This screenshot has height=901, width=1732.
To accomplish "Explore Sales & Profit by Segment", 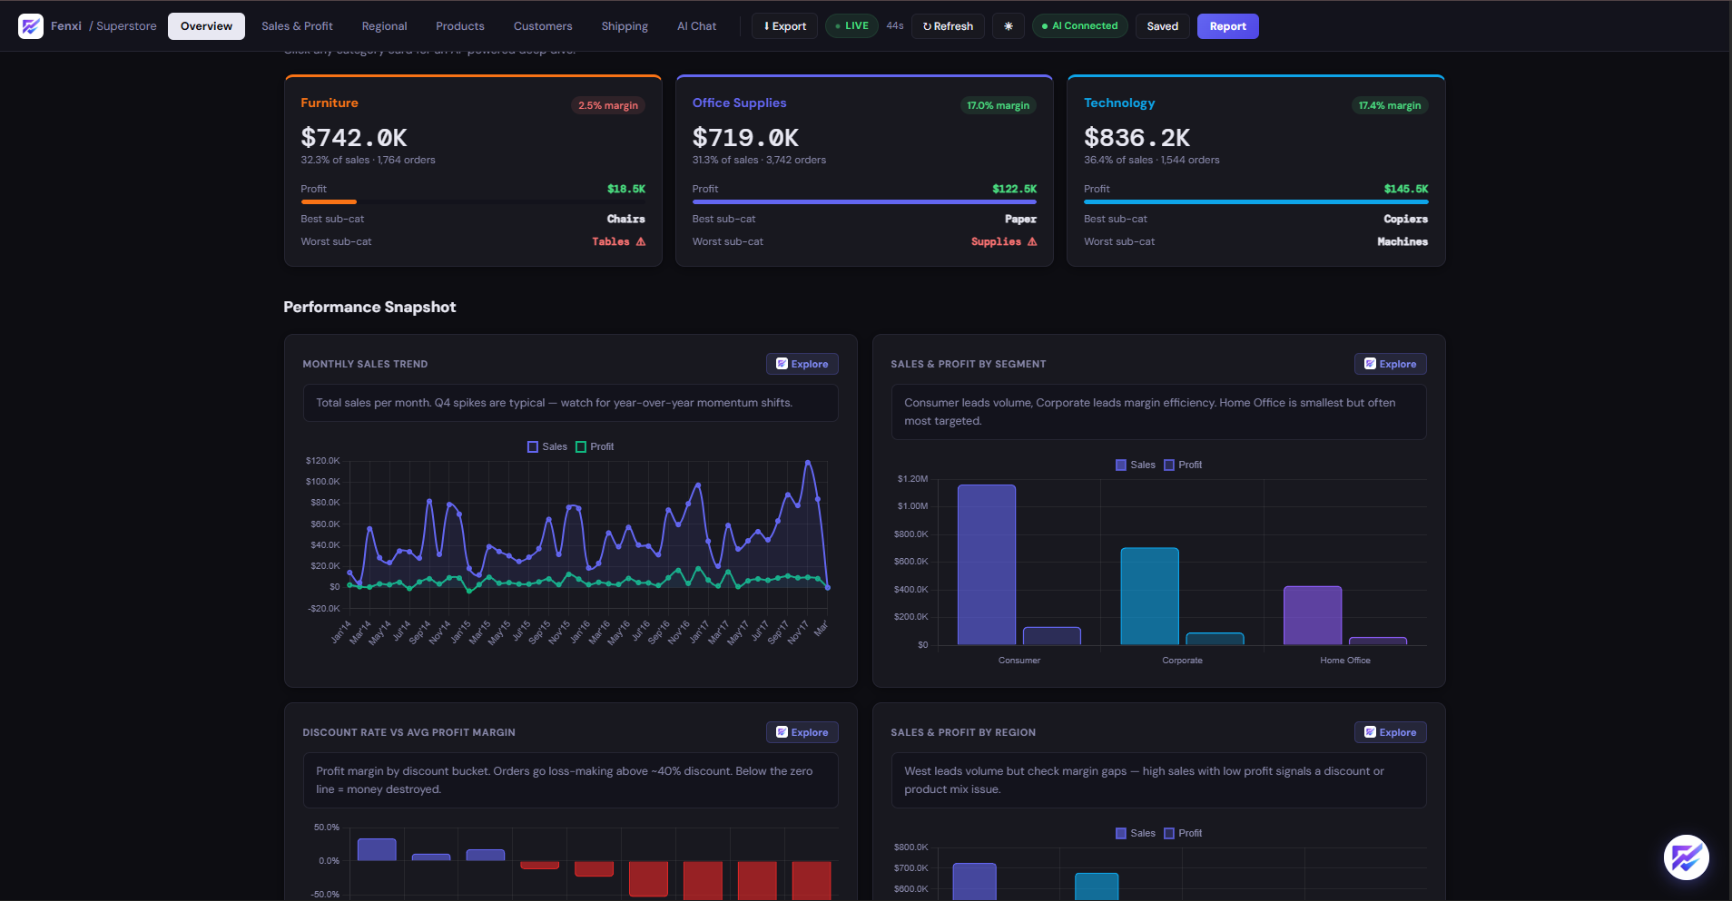I will [x=1390, y=364].
